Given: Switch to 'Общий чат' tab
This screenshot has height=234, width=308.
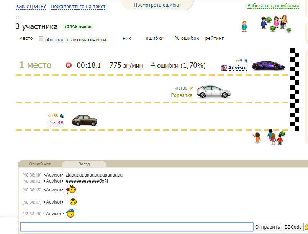Looking at the screenshot, I should click(x=40, y=164).
